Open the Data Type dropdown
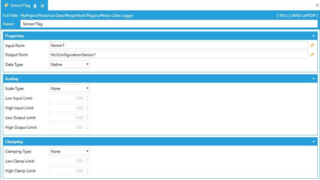320x180 pixels. point(69,64)
